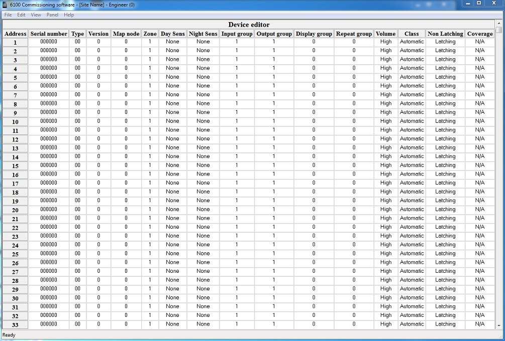Image resolution: width=505 pixels, height=341 pixels.
Task: Select address row 17 header
Action: (15, 184)
